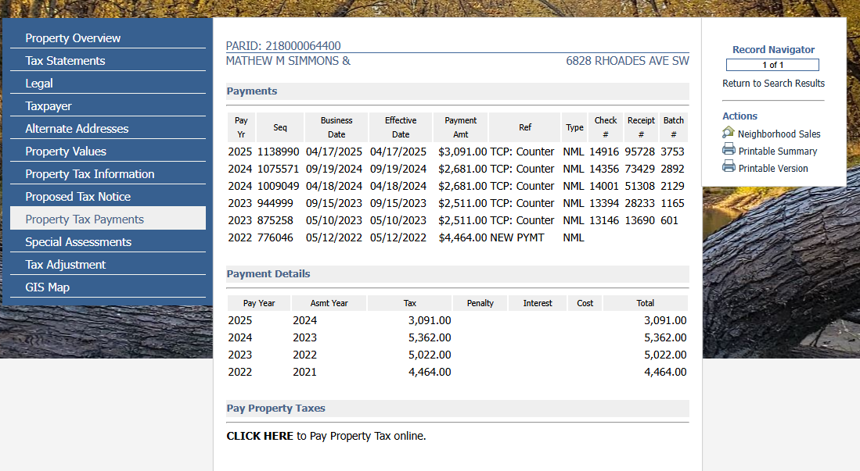Open Property Values section
Viewport: 860px width, 471px height.
66,152
